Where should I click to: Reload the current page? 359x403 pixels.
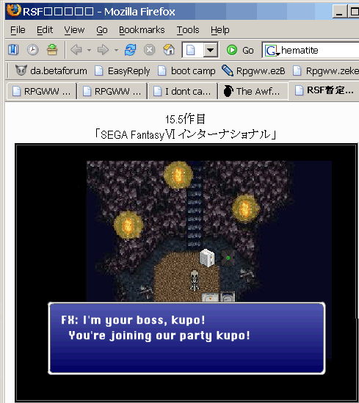pyautogui.click(x=130, y=50)
